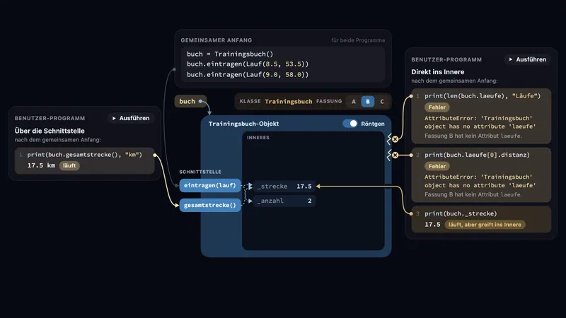Click the buch variable chip

tap(190, 101)
